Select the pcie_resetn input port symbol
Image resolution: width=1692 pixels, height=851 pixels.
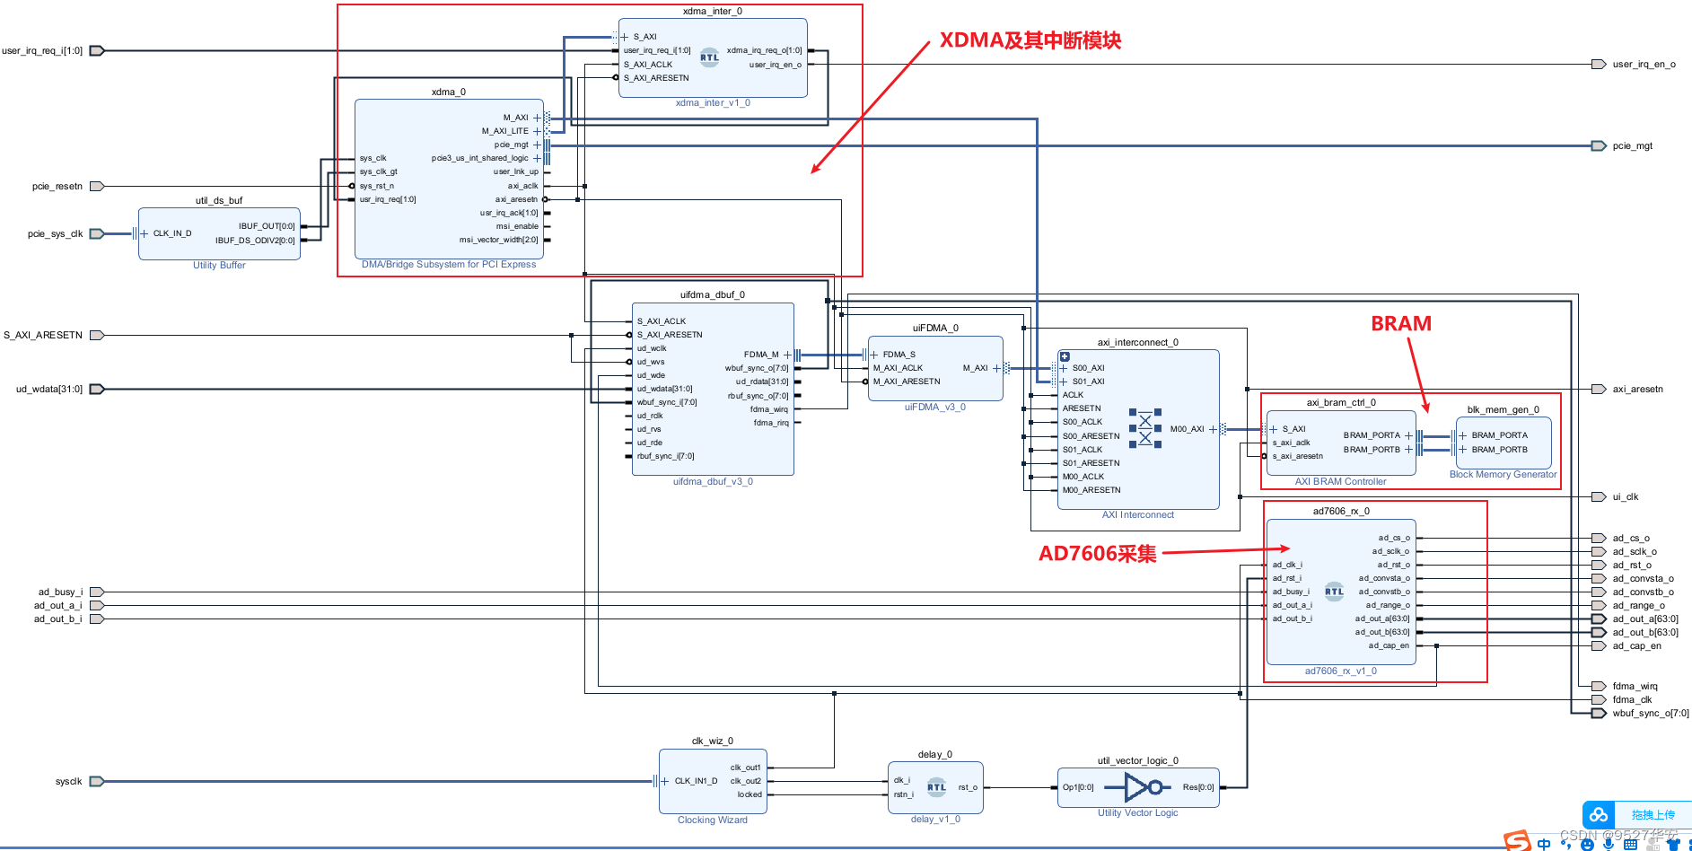coord(97,186)
